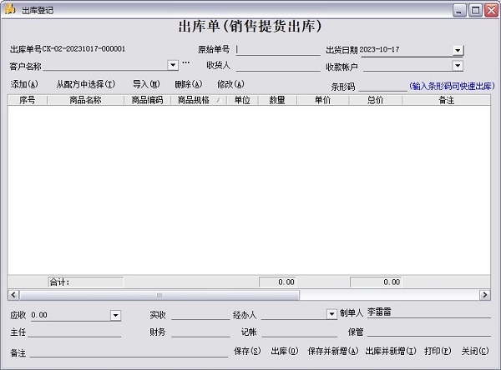Sort by 商品名称 column header
Image resolution: width=501 pixels, height=370 pixels.
coord(85,100)
